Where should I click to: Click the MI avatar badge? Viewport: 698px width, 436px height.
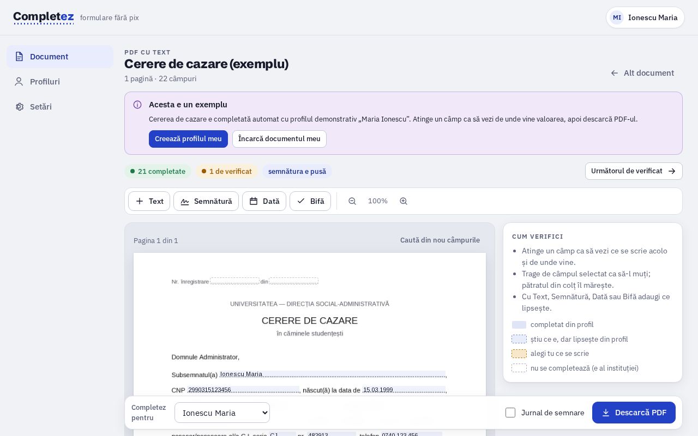[x=617, y=17]
